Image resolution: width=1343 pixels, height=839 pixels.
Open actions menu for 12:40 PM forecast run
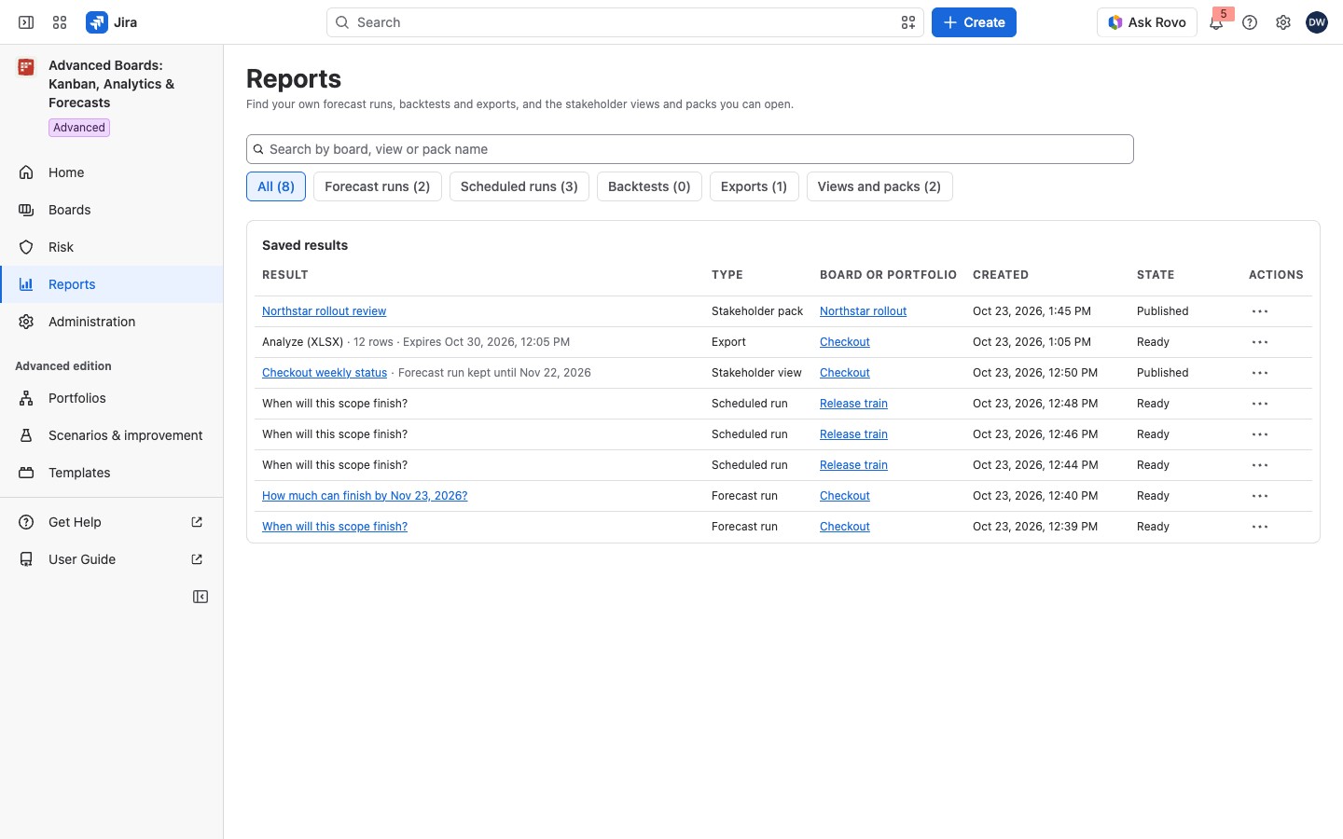coord(1260,496)
